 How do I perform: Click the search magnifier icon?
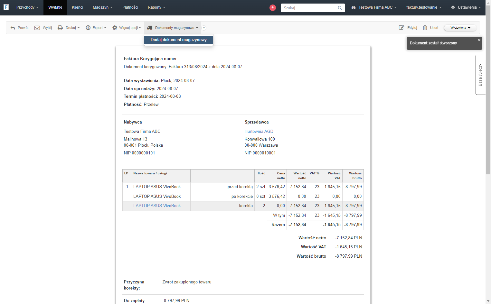click(340, 8)
